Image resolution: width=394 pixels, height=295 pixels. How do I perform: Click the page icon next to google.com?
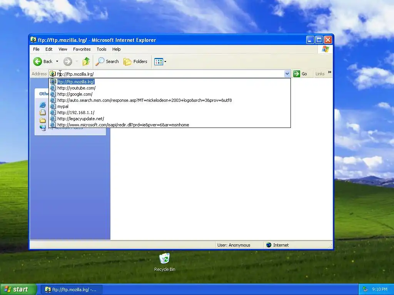pos(53,94)
